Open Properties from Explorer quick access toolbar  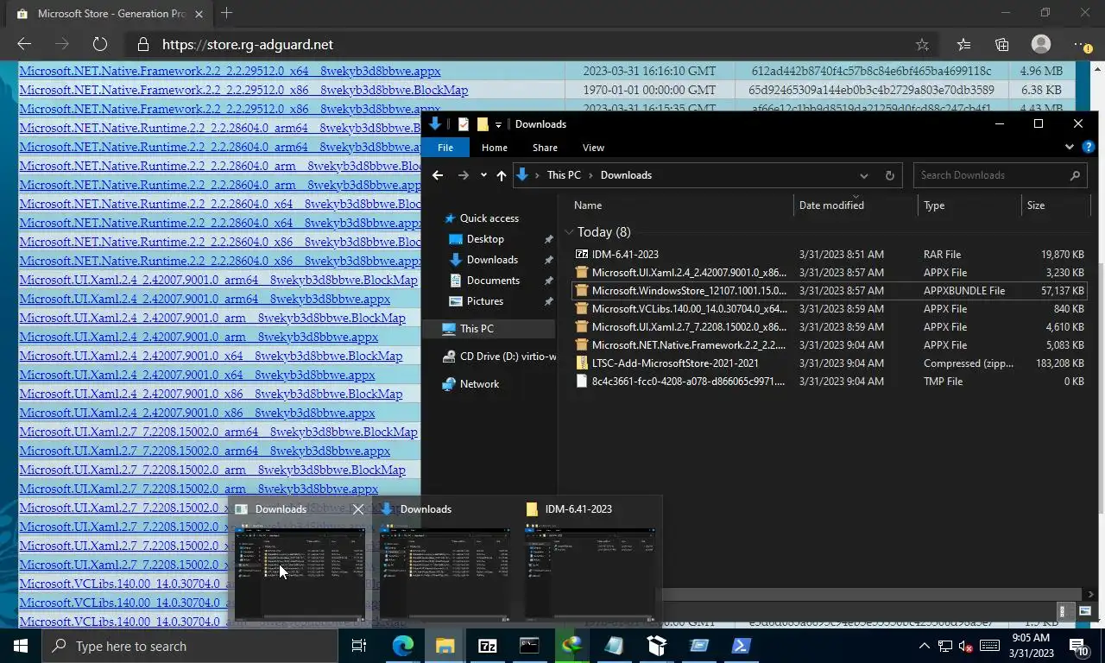(464, 124)
